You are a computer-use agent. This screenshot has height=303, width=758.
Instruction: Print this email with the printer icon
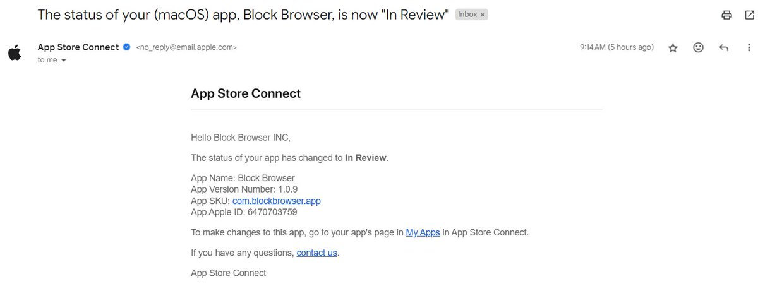point(727,15)
